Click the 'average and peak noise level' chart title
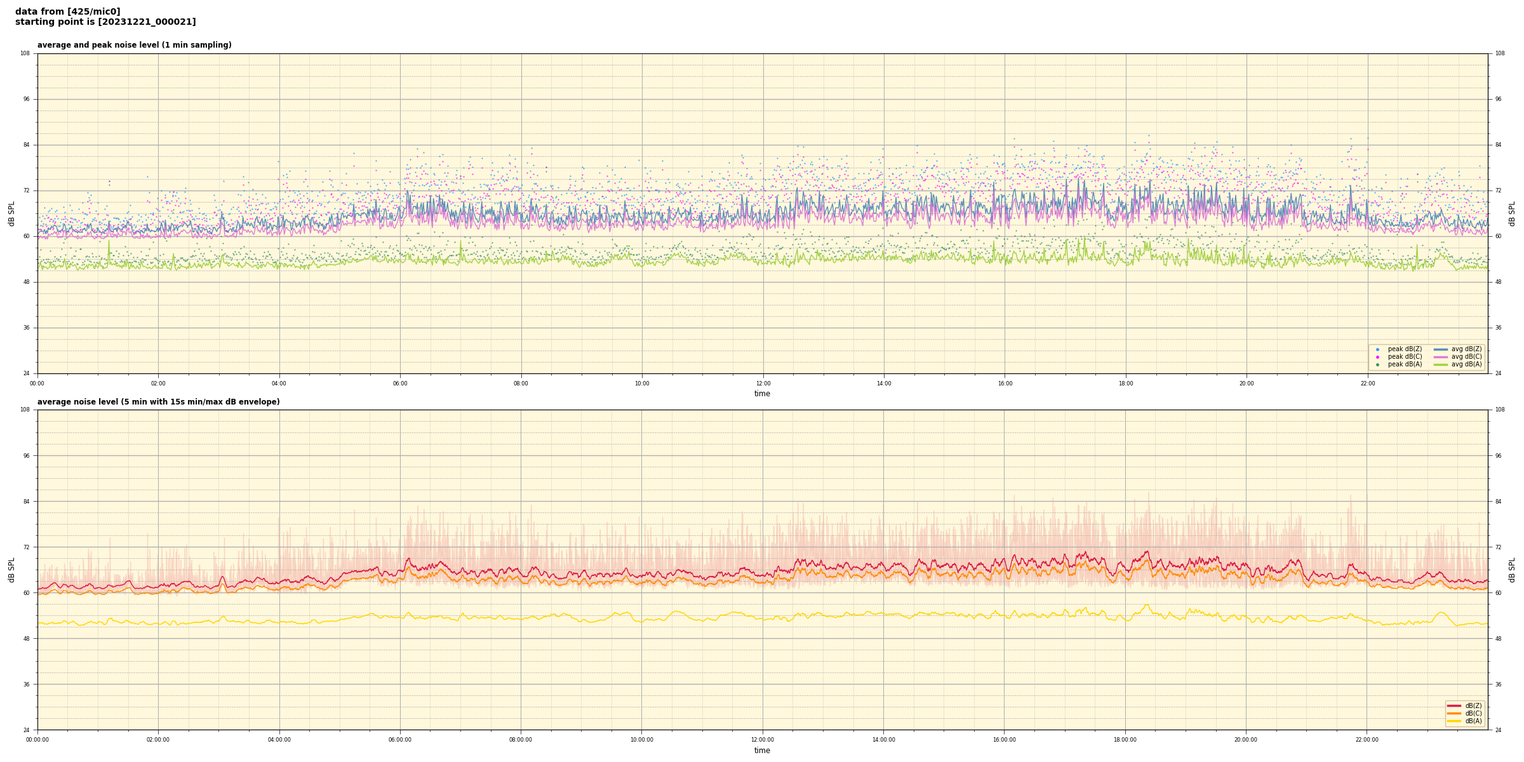1524x762 pixels. (134, 45)
